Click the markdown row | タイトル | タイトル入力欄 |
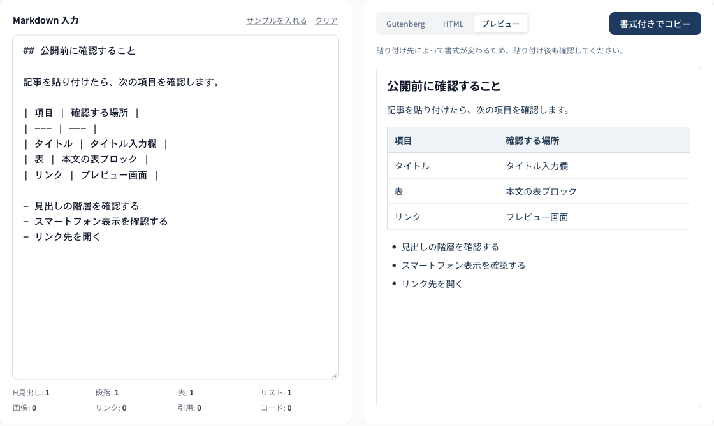 coord(96,144)
